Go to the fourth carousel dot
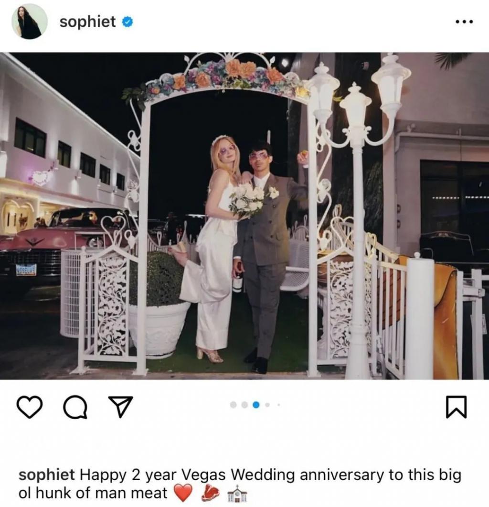 267,404
